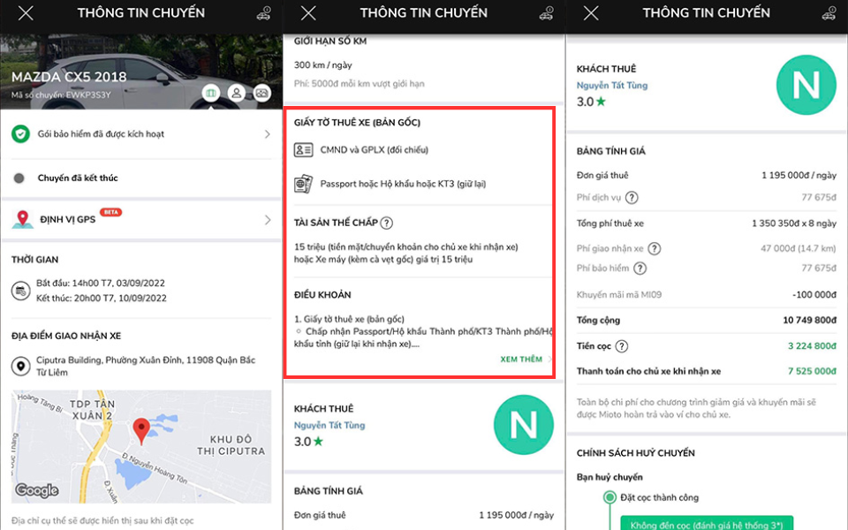Expand the terms with the chevron after XEM THÊM

click(549, 360)
